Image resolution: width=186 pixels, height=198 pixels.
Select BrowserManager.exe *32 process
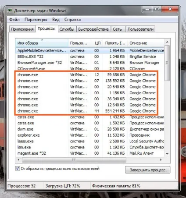[x=90, y=63]
